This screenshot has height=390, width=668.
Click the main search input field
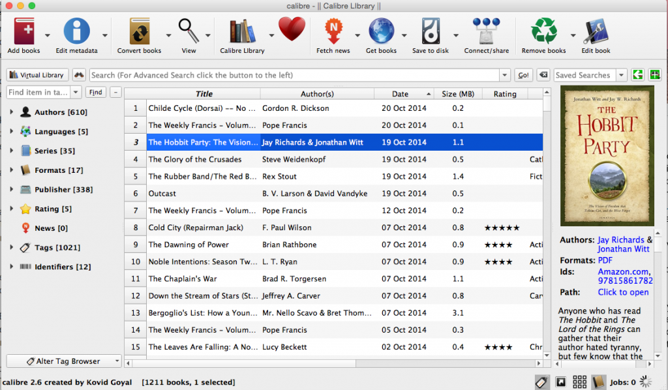tap(294, 76)
